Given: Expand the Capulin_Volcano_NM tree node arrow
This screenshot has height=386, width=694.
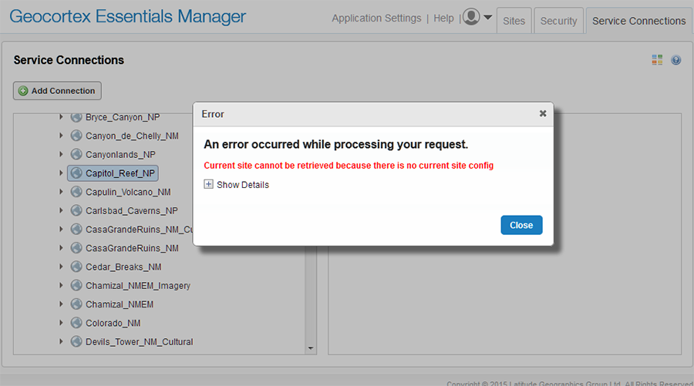Looking at the screenshot, I should [61, 192].
